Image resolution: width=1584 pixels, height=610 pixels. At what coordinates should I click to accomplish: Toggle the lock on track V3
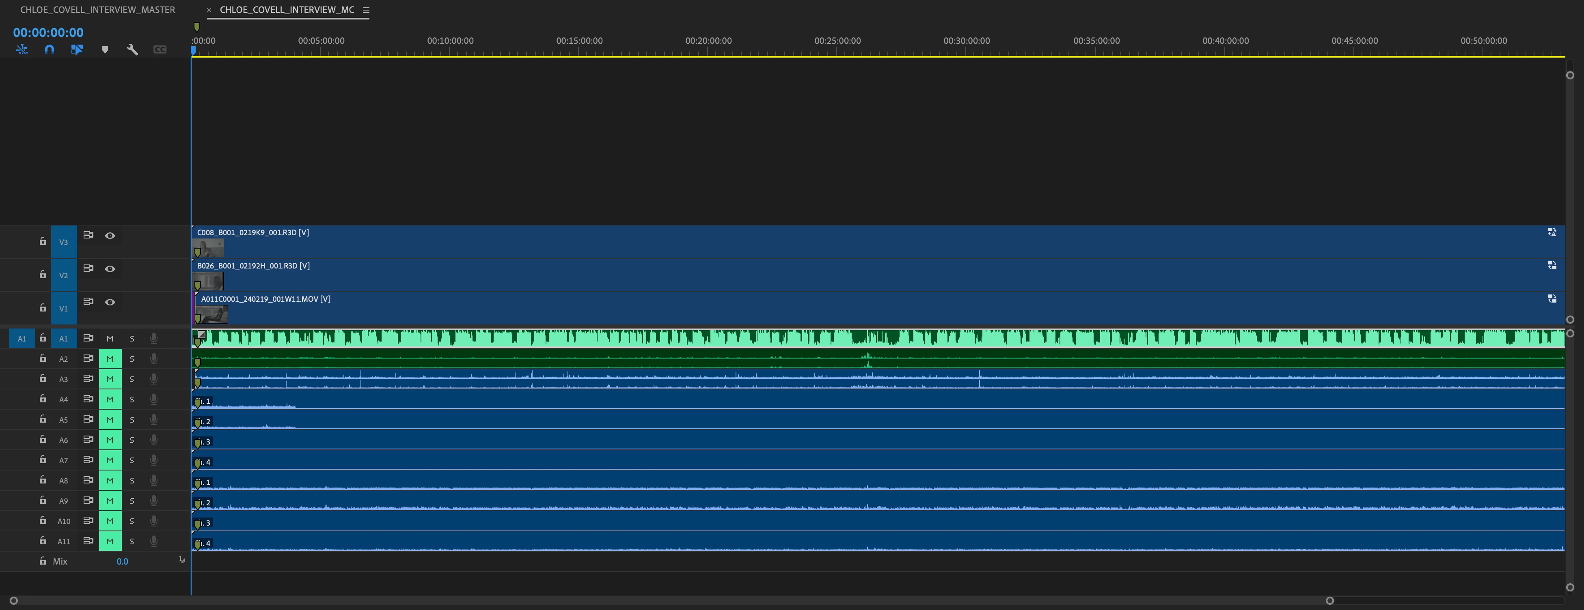tap(43, 241)
